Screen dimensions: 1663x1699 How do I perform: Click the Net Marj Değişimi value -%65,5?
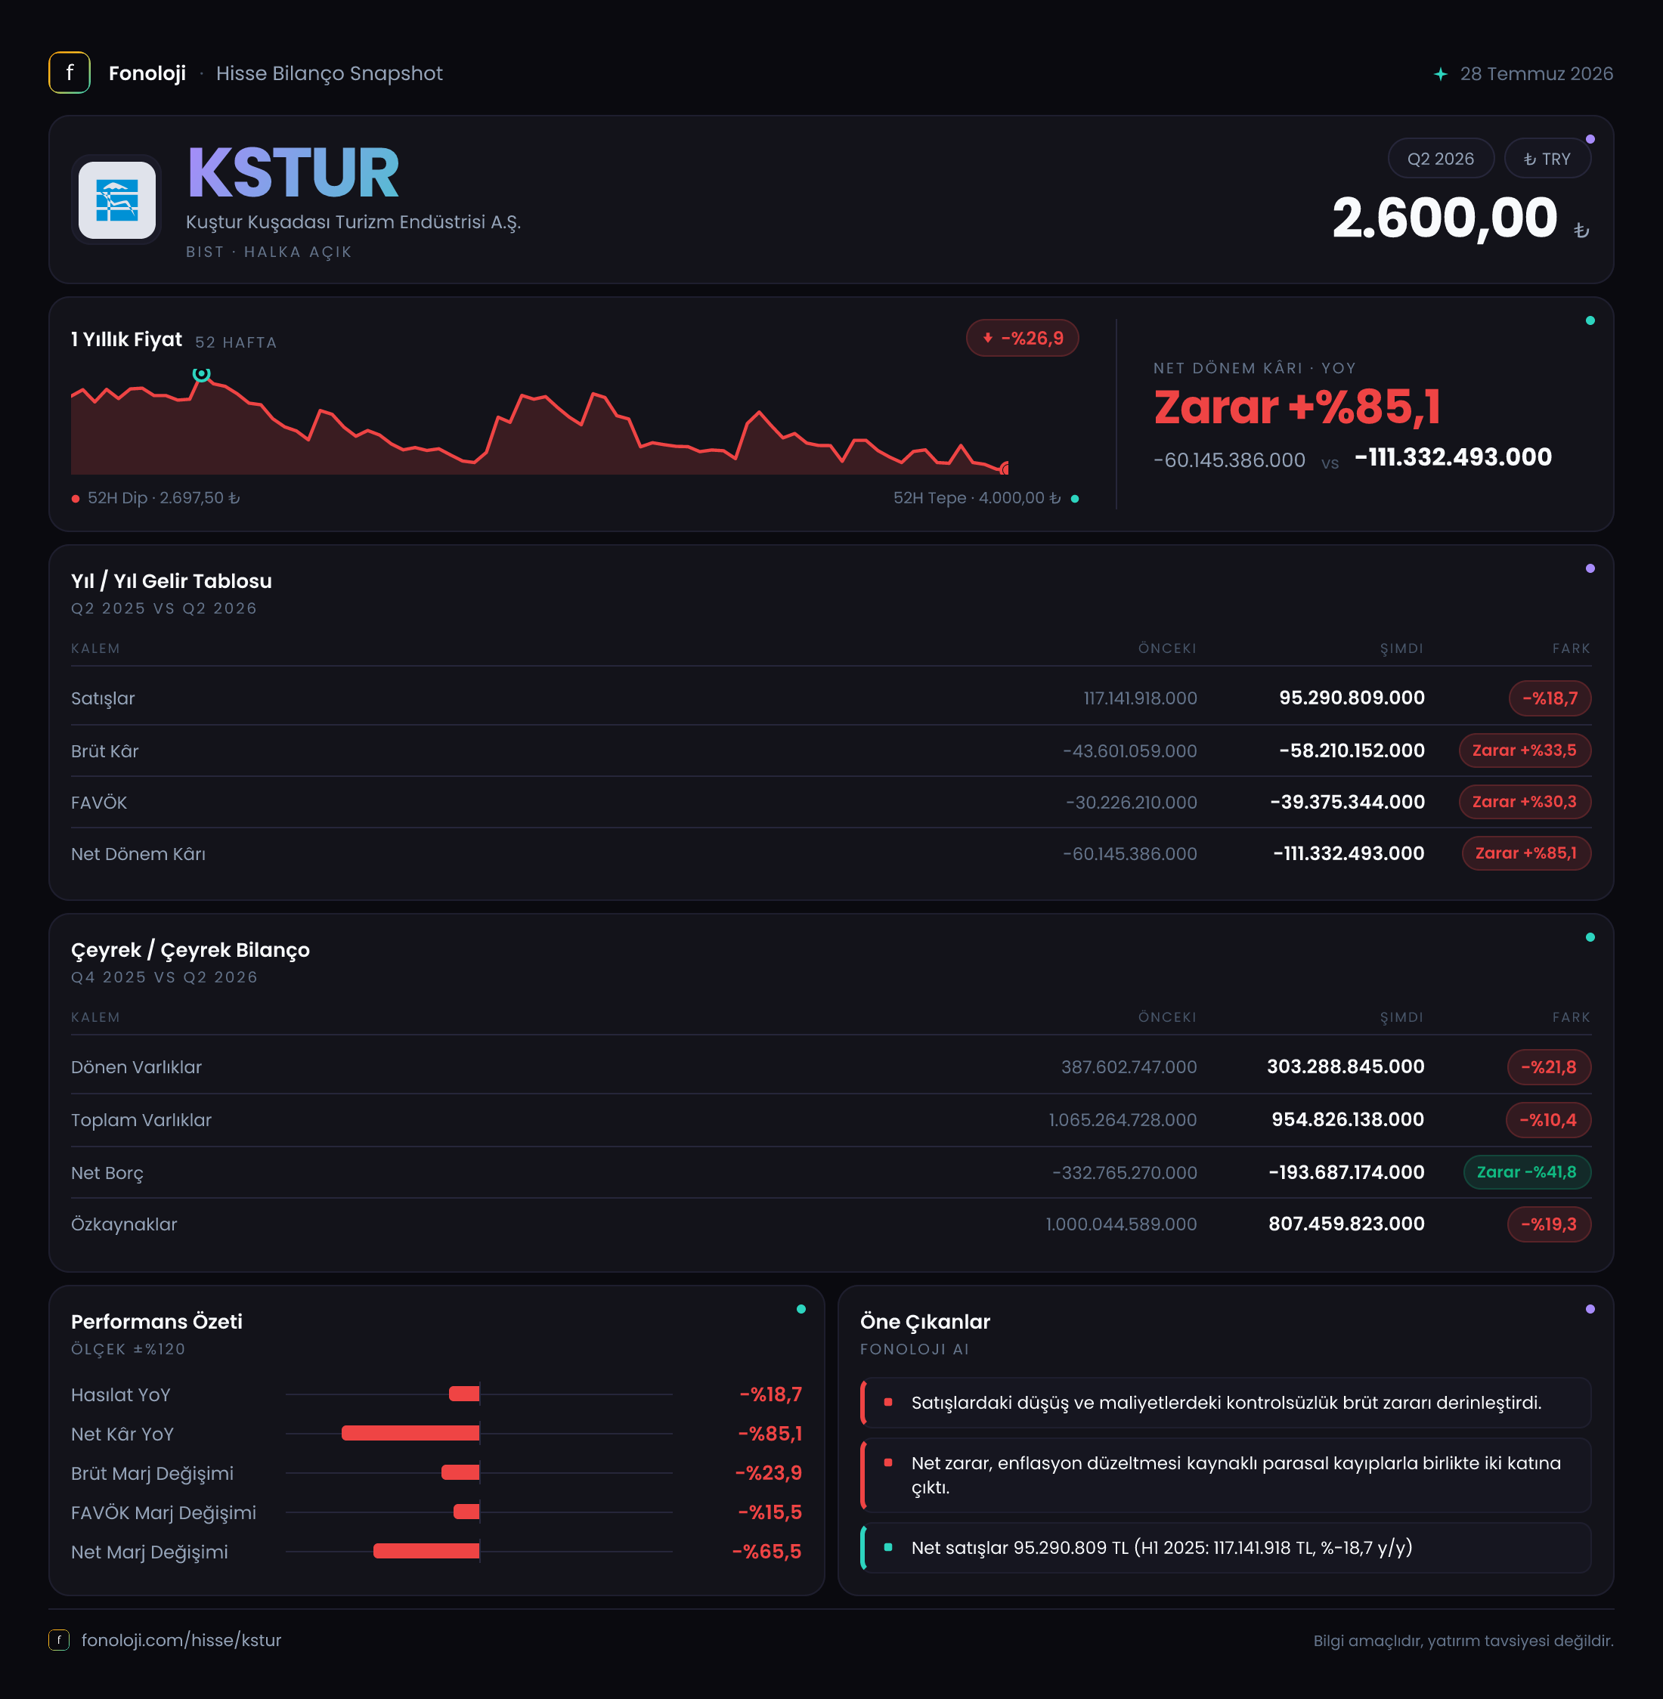coord(766,1552)
